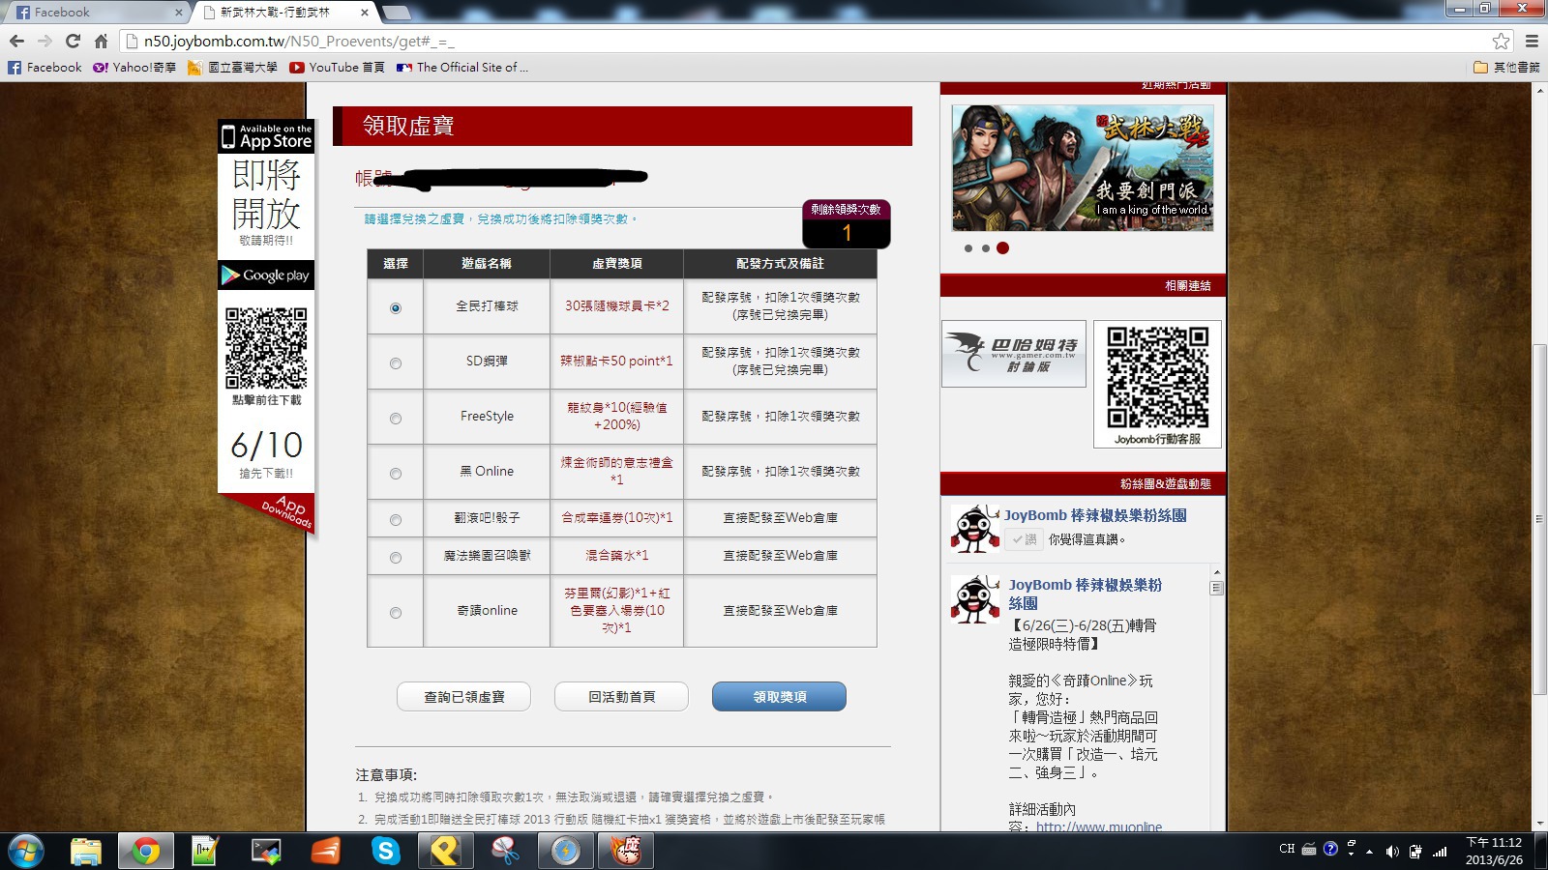This screenshot has height=870, width=1548.
Task: Select the SD鋼彈 radio button
Action: click(x=396, y=363)
